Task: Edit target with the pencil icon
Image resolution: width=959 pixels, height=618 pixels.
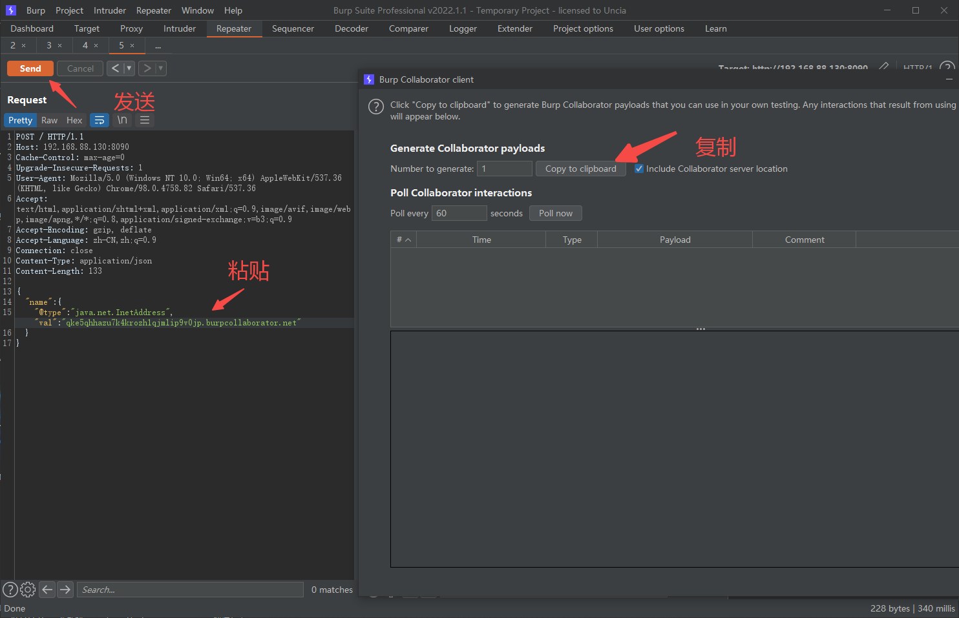Action: 883,67
